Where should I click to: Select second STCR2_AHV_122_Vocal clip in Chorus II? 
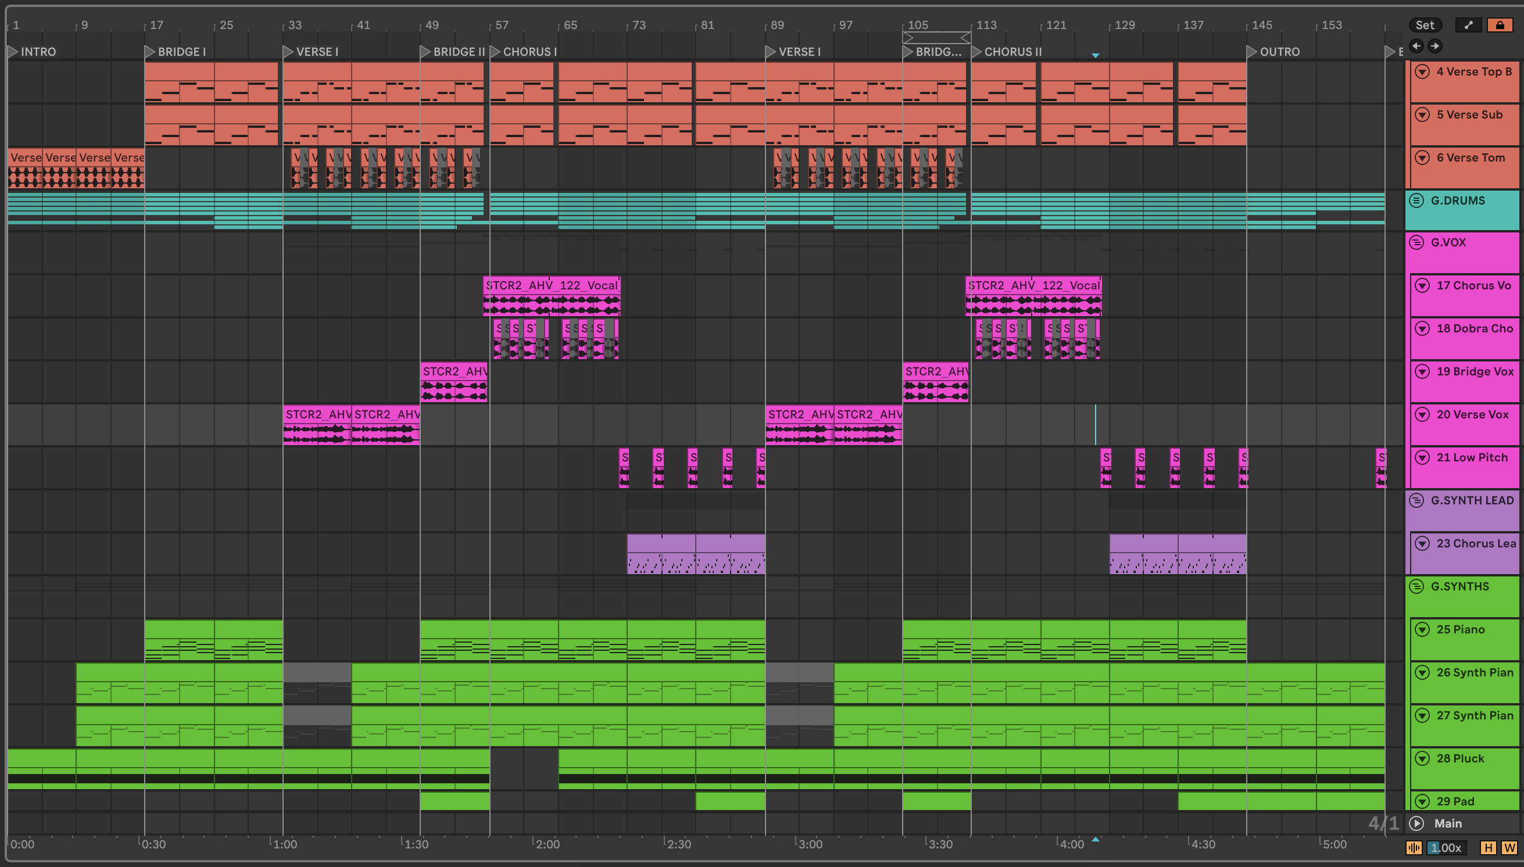click(1034, 296)
